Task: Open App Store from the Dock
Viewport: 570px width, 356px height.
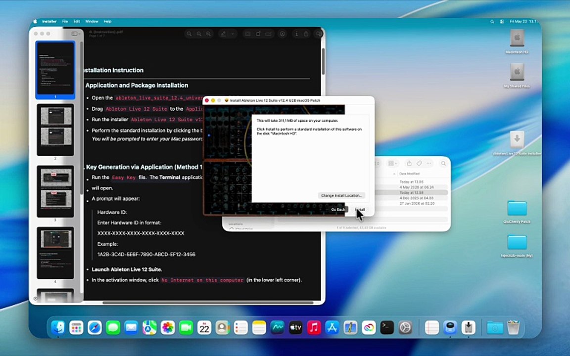Action: pyautogui.click(x=332, y=328)
